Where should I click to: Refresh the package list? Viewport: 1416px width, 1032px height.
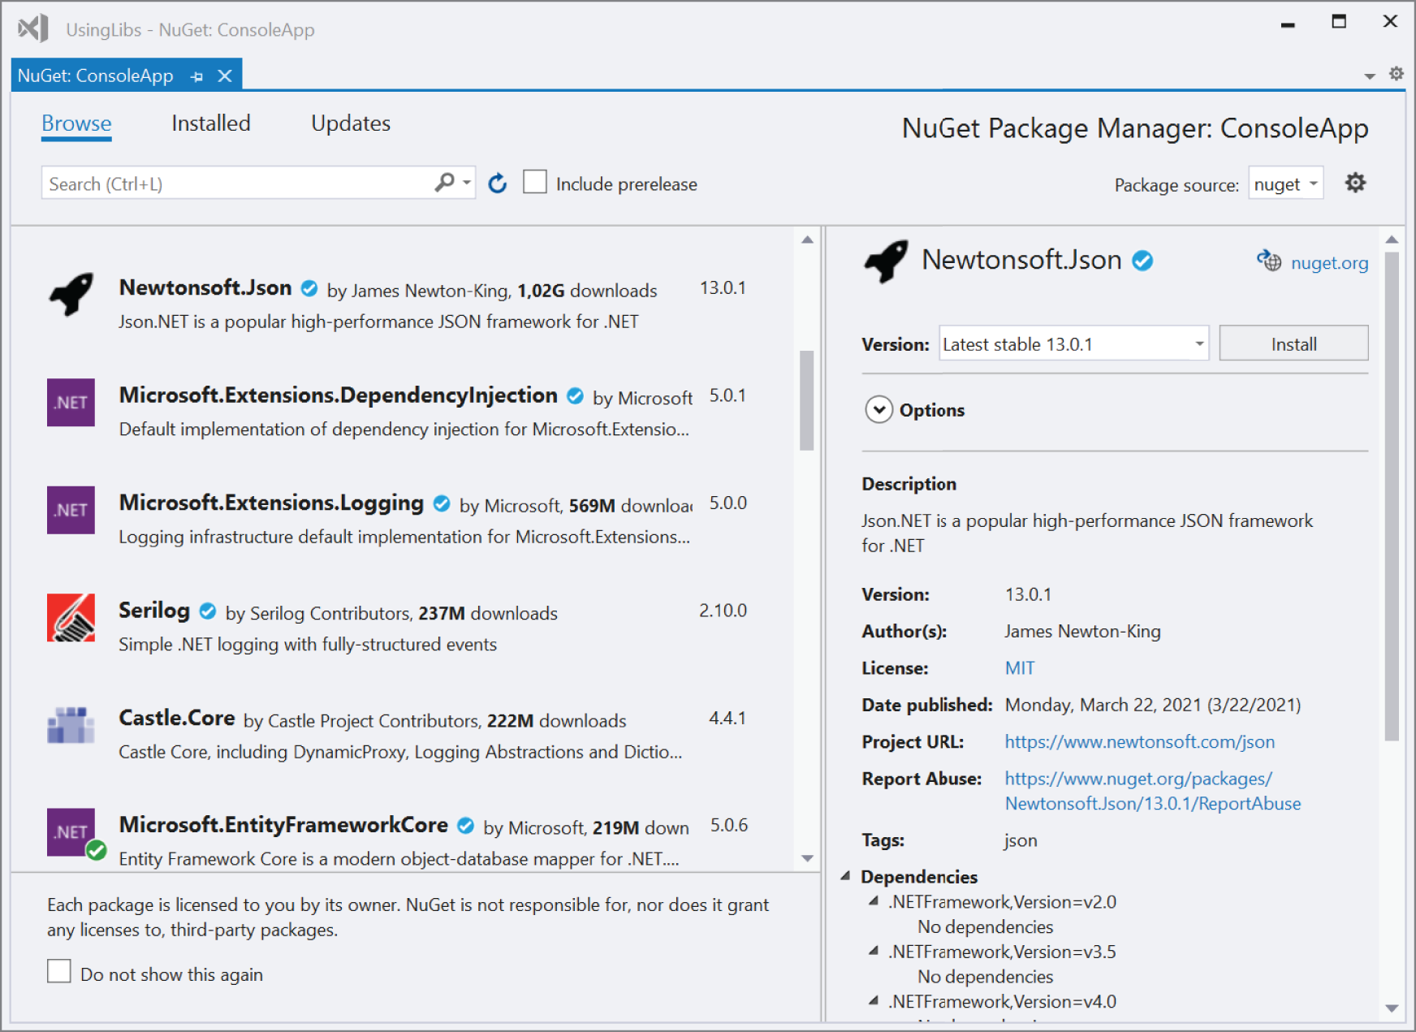[x=497, y=184]
